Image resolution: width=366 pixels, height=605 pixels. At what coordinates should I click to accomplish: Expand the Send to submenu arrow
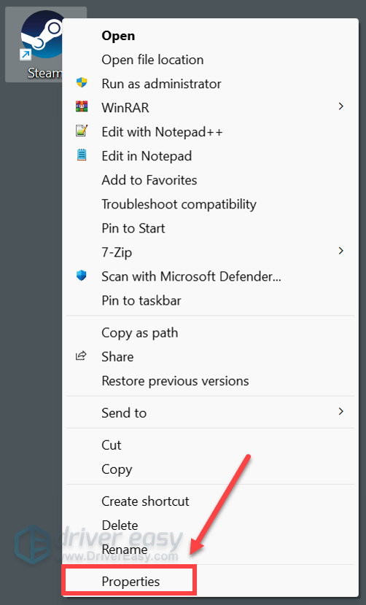click(x=340, y=412)
